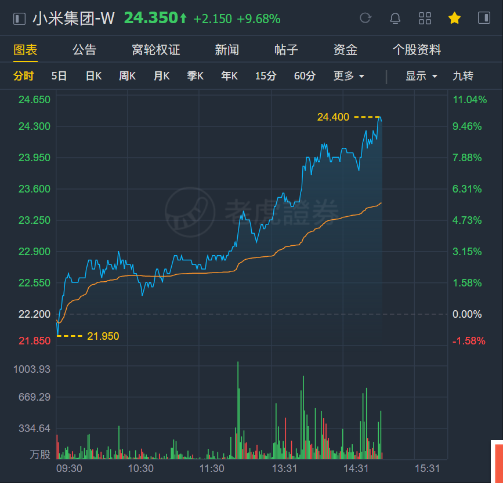Click the 334.64 volume axis label
The height and width of the screenshot is (483, 503).
point(34,428)
